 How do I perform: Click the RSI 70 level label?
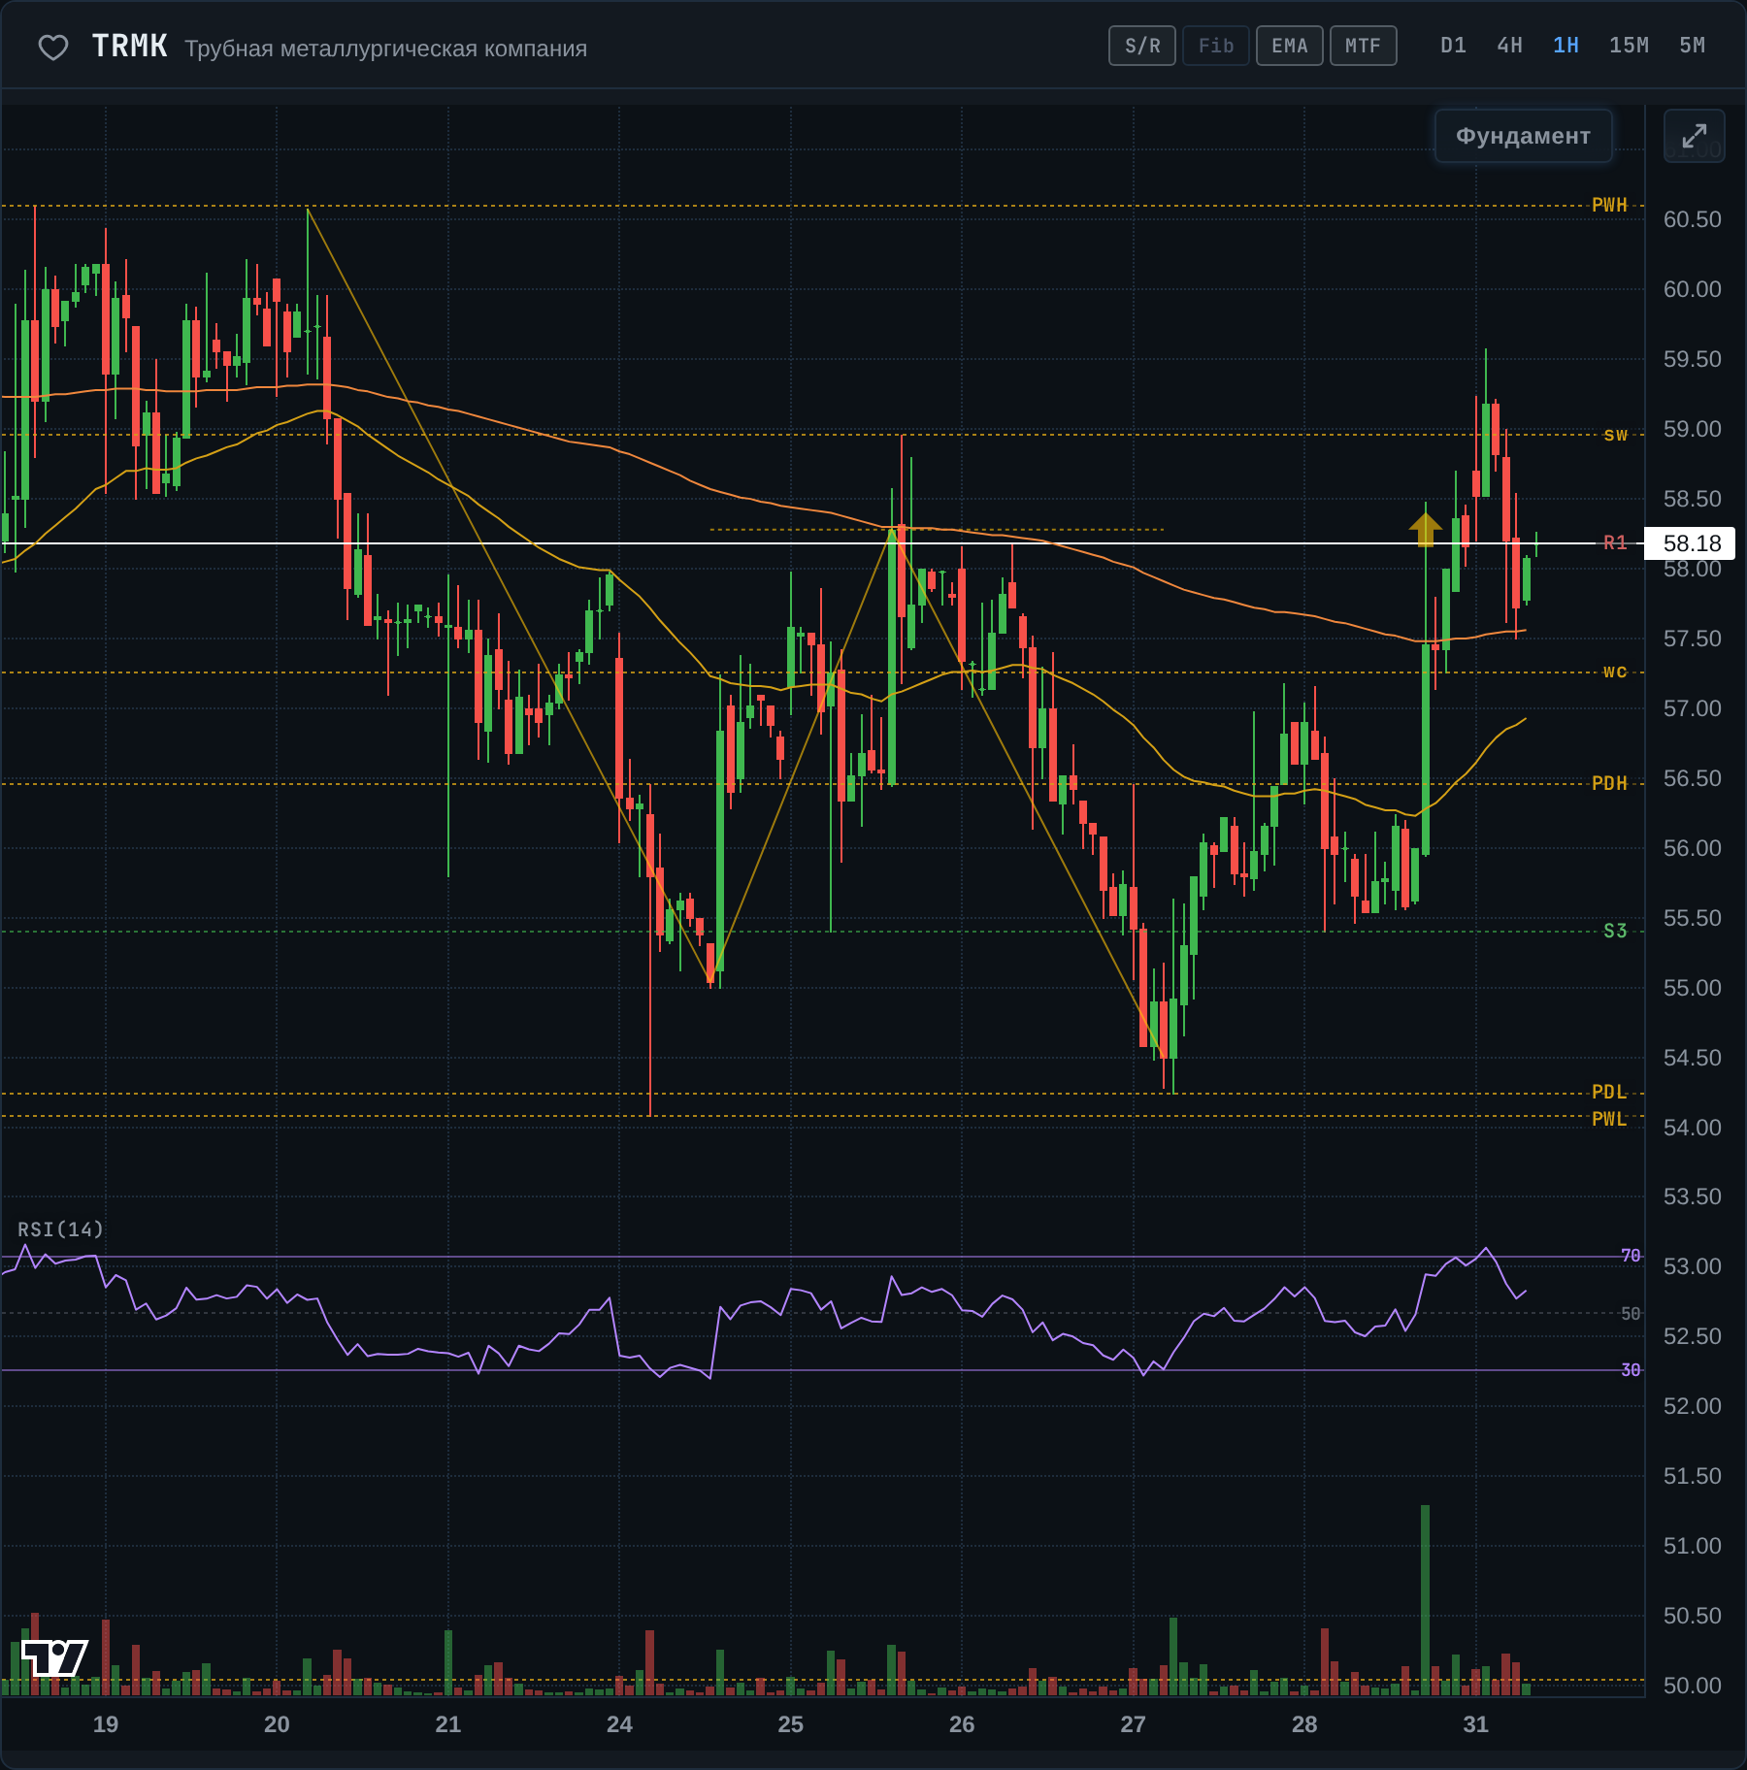[x=1631, y=1256]
